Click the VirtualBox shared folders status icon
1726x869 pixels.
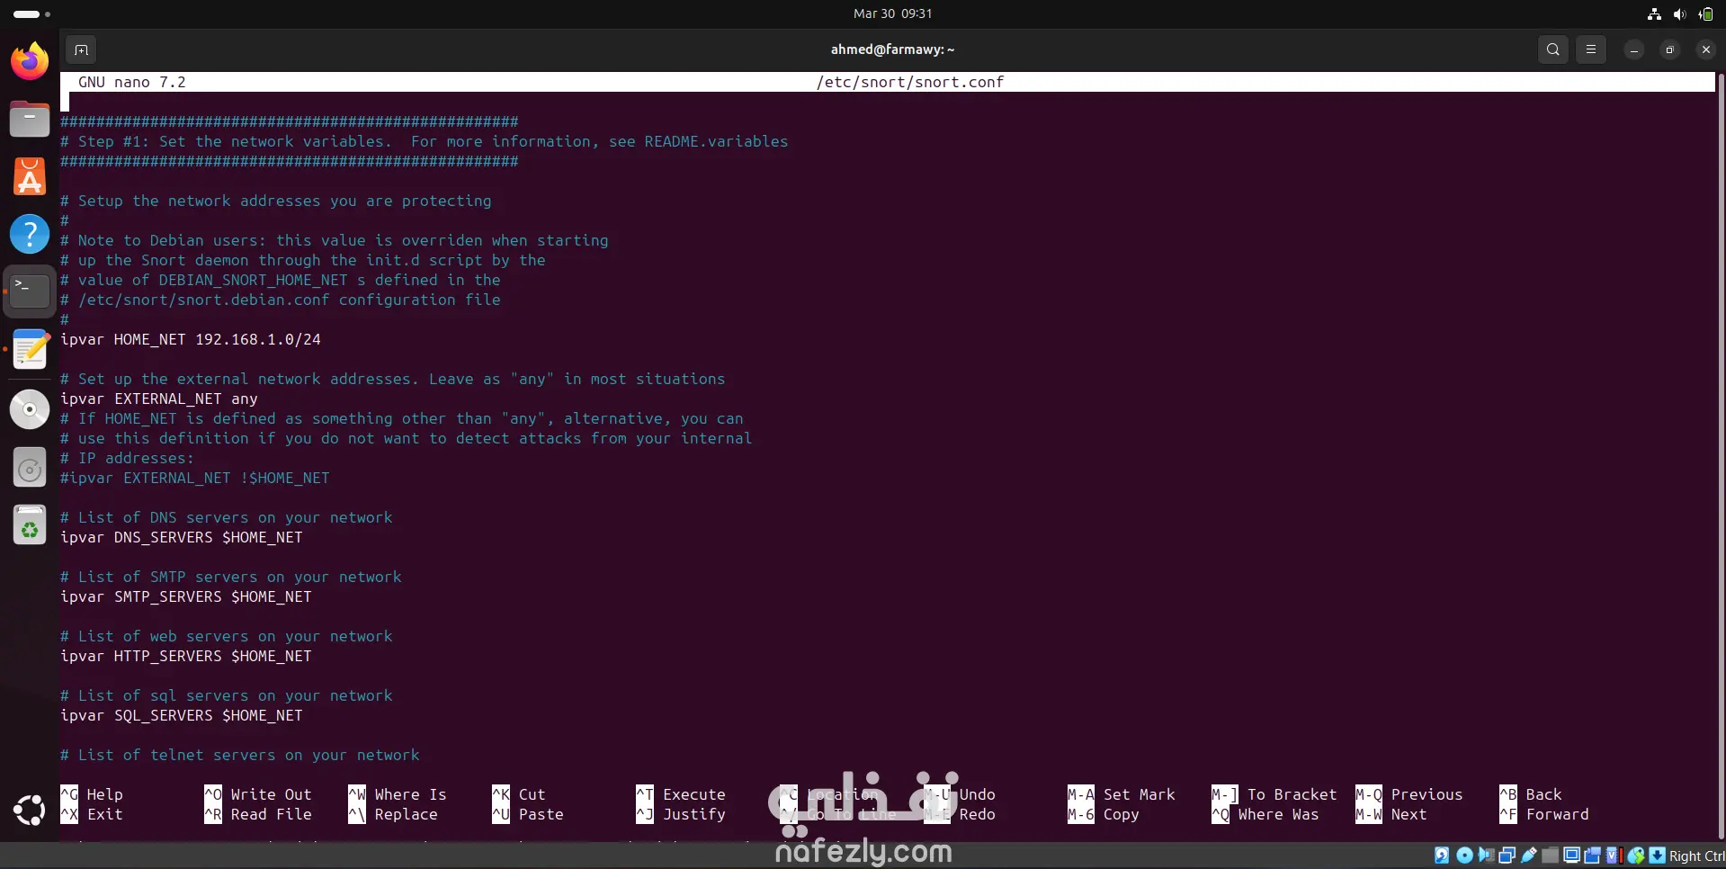coord(1551,856)
